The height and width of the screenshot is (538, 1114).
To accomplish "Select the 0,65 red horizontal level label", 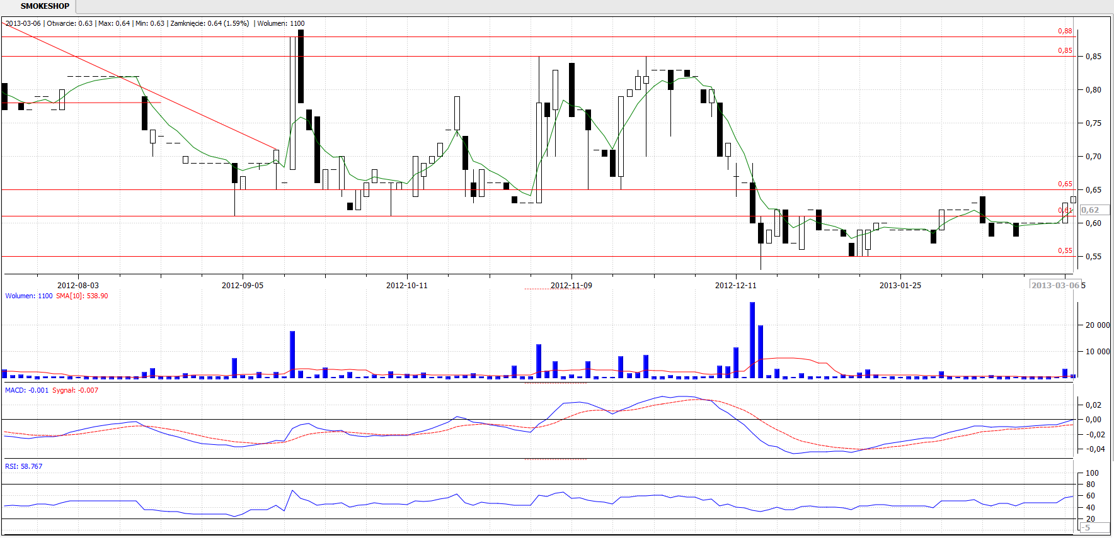I will (1064, 184).
